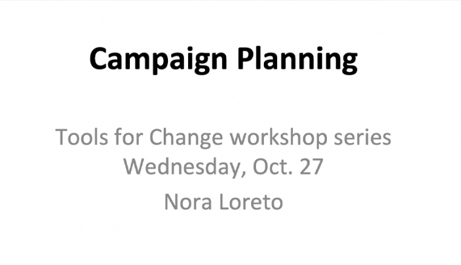Select the 'Nora Loreto' author line
Image resolution: width=461 pixels, height=265 pixels.
click(x=223, y=202)
